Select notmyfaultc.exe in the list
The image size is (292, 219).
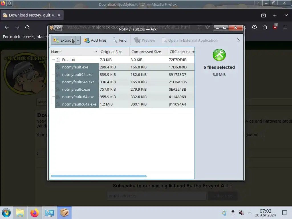point(122,89)
